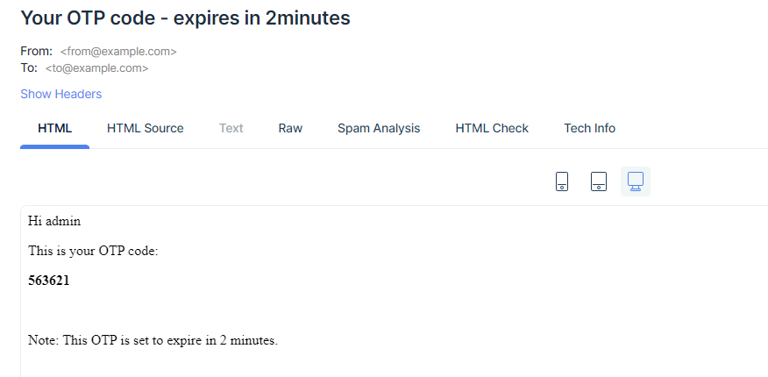The height and width of the screenshot is (377, 768).
Task: Switch to HTML Source tab
Action: [146, 128]
